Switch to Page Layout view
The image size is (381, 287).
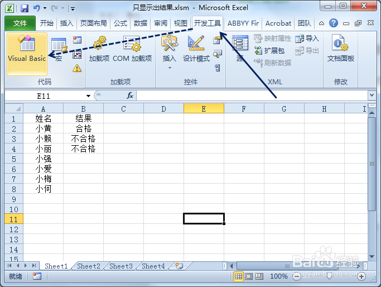click(249, 276)
